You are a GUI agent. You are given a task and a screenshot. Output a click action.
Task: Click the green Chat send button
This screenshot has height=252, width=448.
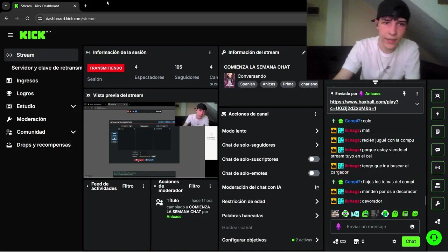tap(411, 241)
